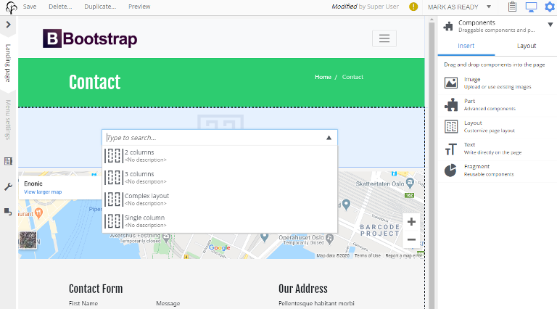The image size is (557, 309).
Task: Click MARK AS READY button
Action: [x=453, y=7]
